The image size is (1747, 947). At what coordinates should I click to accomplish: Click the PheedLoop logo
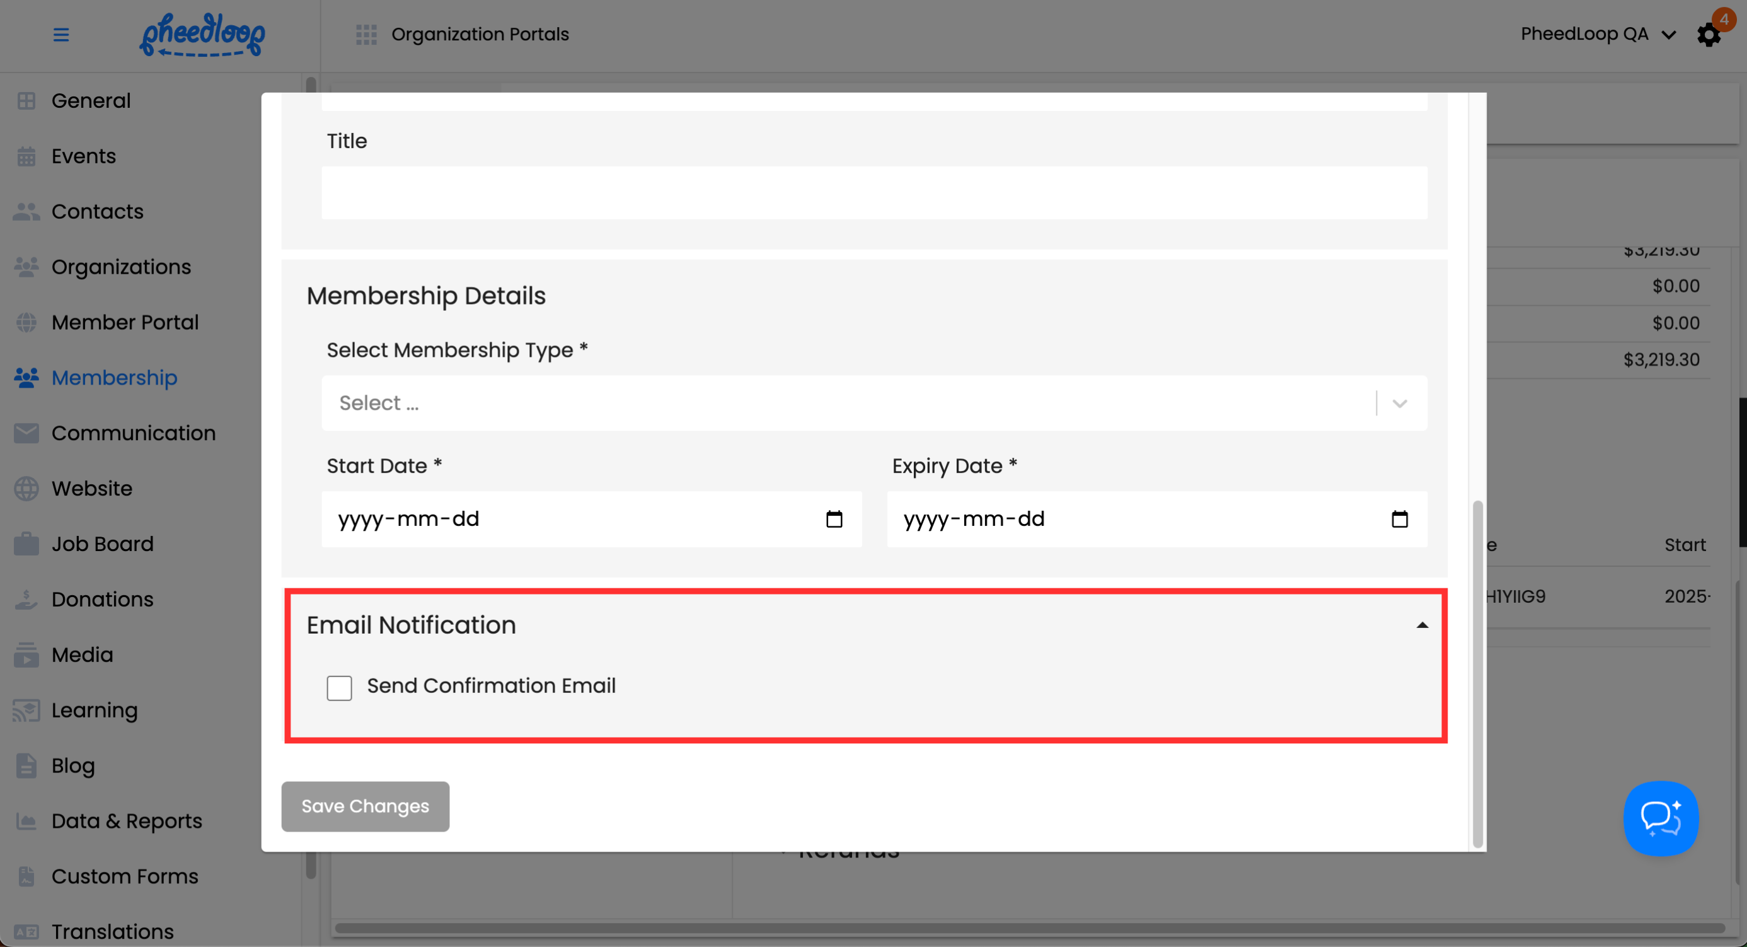click(202, 35)
